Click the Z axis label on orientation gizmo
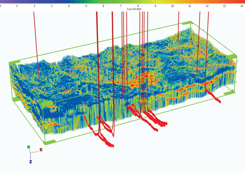245x174 pixels. (x=31, y=162)
